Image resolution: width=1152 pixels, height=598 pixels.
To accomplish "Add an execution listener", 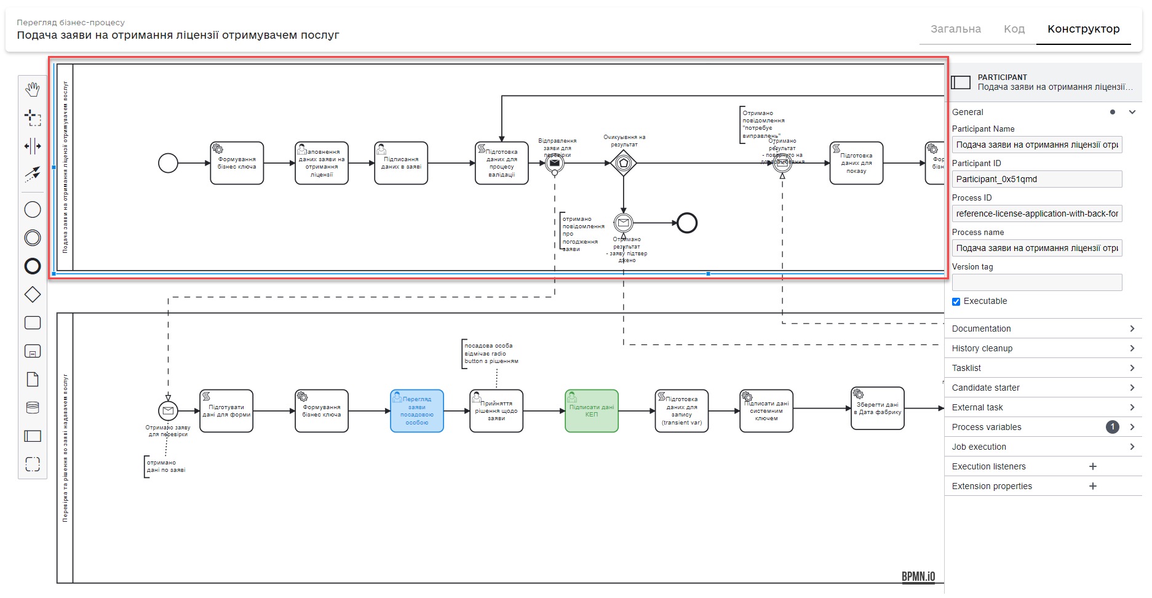I will point(1093,466).
